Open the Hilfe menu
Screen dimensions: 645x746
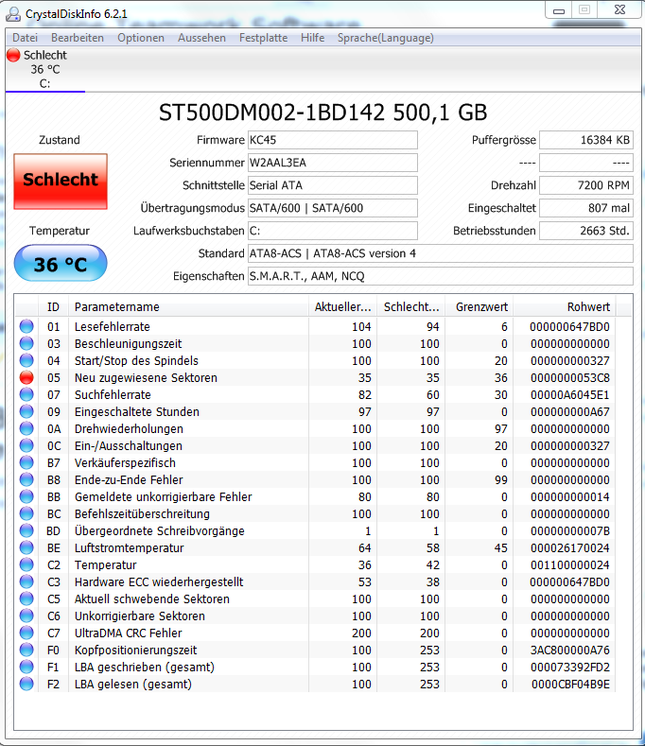pos(312,38)
